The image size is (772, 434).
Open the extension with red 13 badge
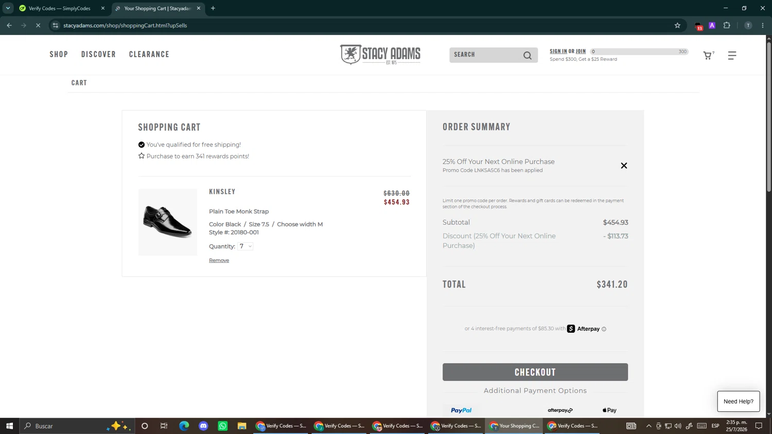[x=698, y=26]
